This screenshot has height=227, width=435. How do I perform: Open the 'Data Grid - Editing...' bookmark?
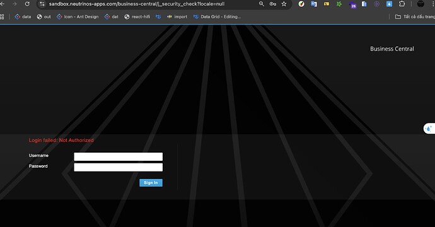pos(217,17)
